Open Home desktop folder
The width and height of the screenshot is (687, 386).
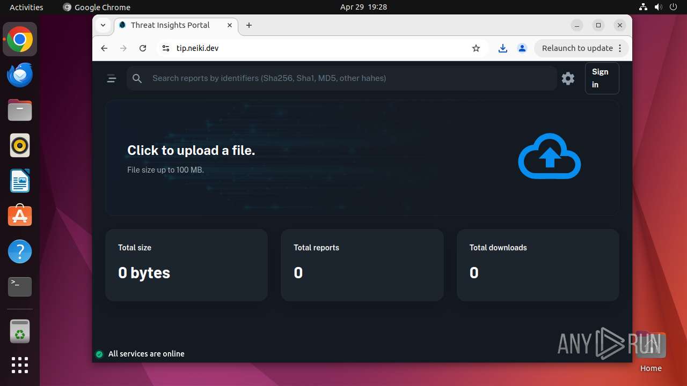(651, 351)
